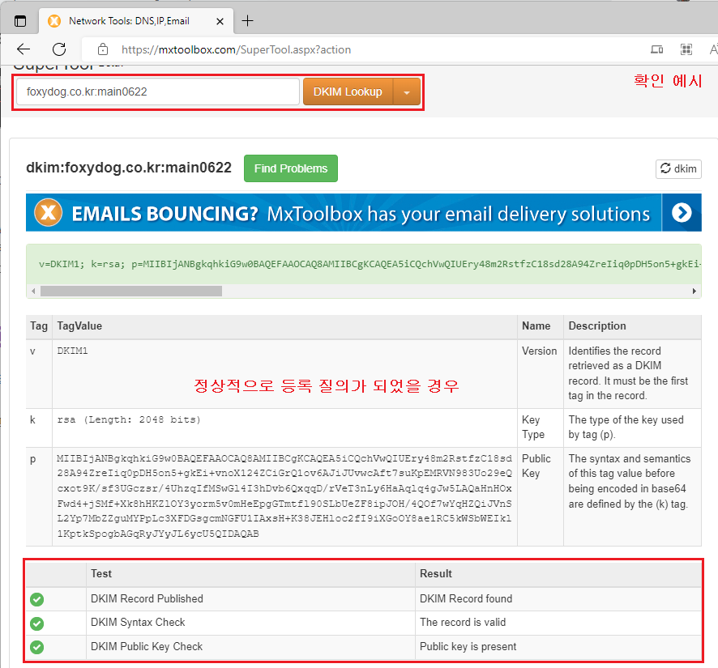Click the green Find Problems button
Viewport: 718px width, 668px height.
coord(291,168)
